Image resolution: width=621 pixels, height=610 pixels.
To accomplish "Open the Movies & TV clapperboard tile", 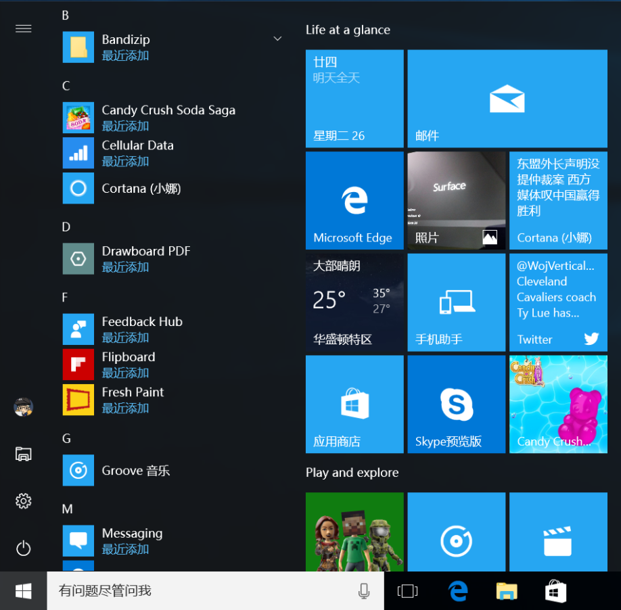I will pos(558,532).
